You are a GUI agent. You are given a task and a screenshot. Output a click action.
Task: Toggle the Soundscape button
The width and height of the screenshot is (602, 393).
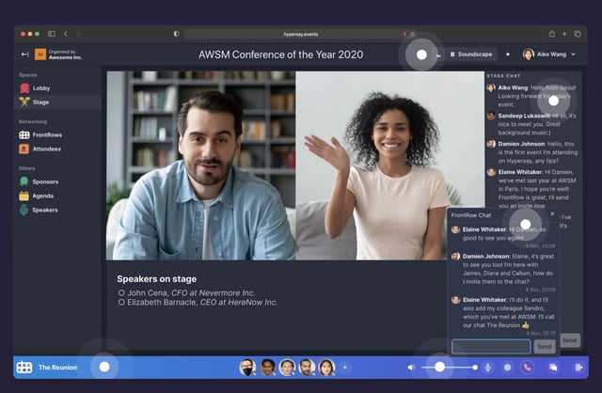[471, 55]
